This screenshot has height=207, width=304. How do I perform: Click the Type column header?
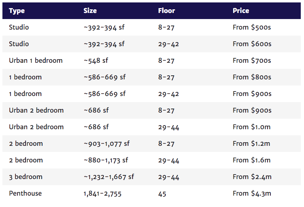pos(17,11)
